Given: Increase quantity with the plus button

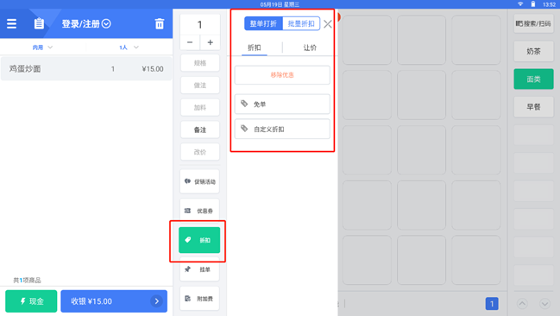Looking at the screenshot, I should tap(210, 42).
